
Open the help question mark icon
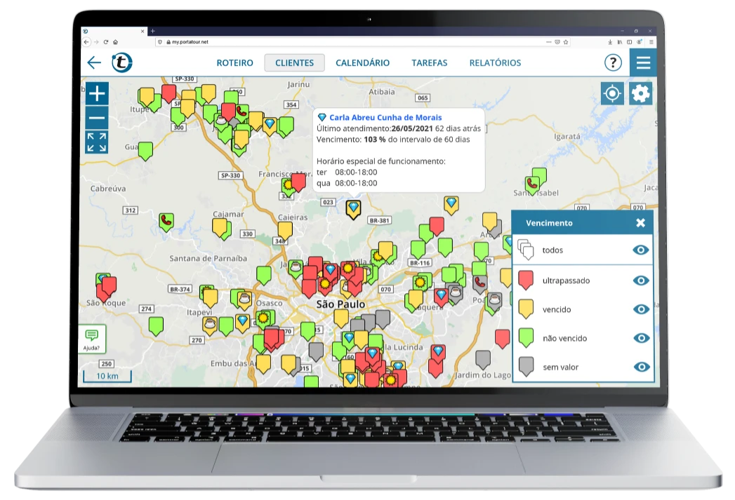tap(613, 62)
